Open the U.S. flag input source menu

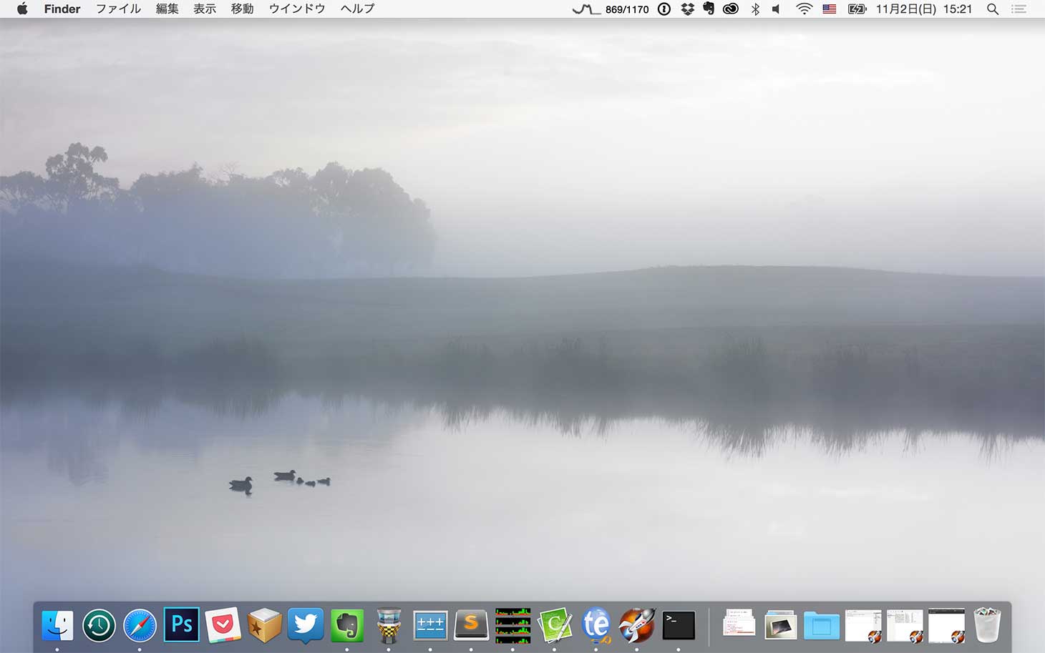click(x=830, y=9)
